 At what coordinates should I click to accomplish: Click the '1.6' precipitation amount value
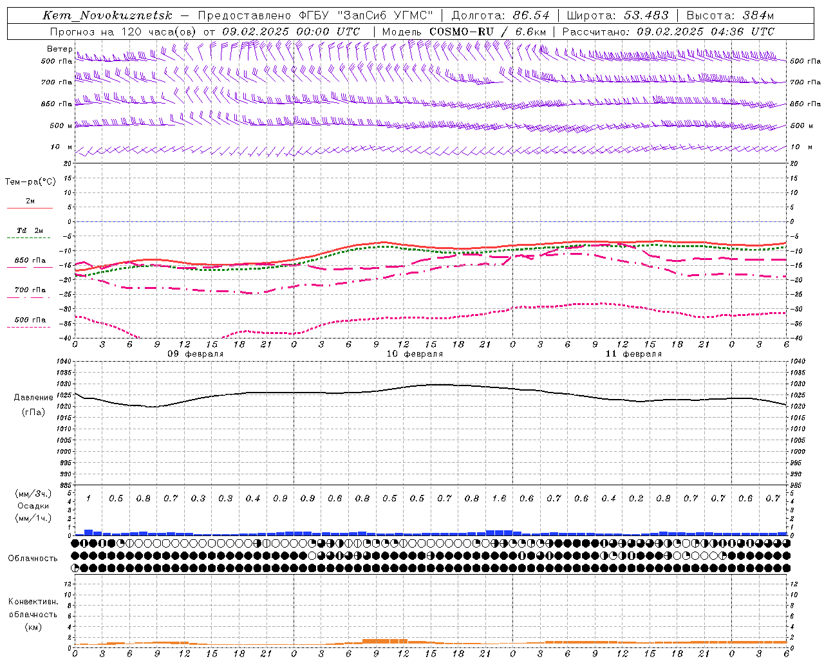499,498
